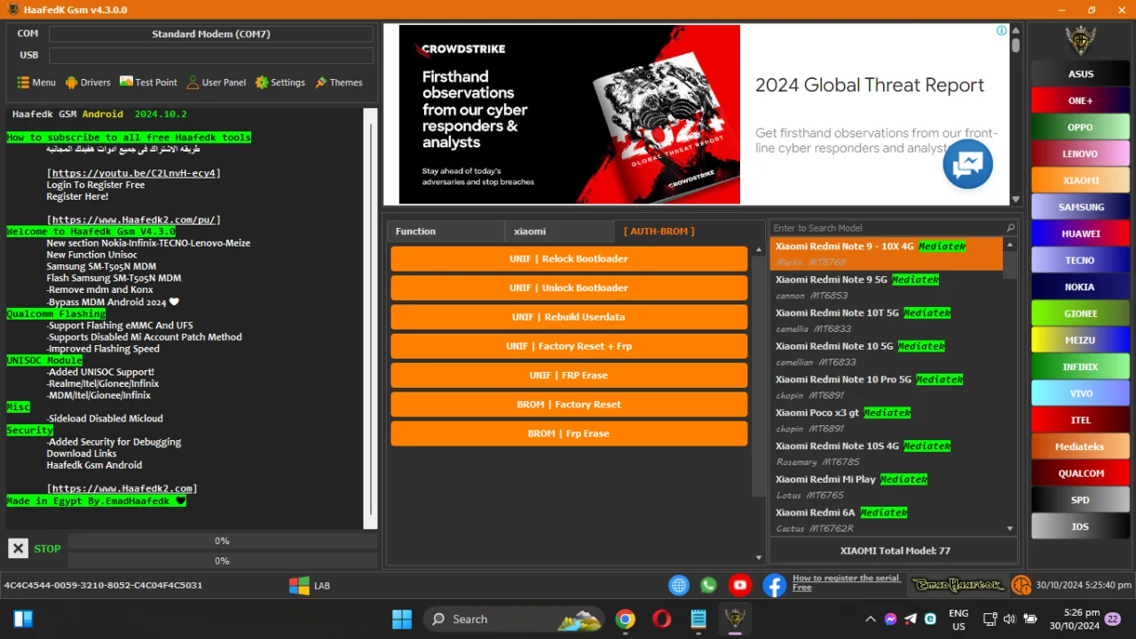The height and width of the screenshot is (639, 1136).
Task: Switch to the xiaomi tab
Action: click(559, 232)
